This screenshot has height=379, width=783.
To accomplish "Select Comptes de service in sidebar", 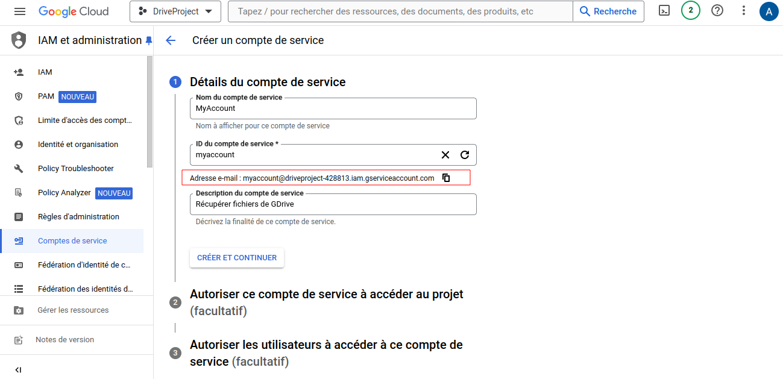I will (x=72, y=241).
